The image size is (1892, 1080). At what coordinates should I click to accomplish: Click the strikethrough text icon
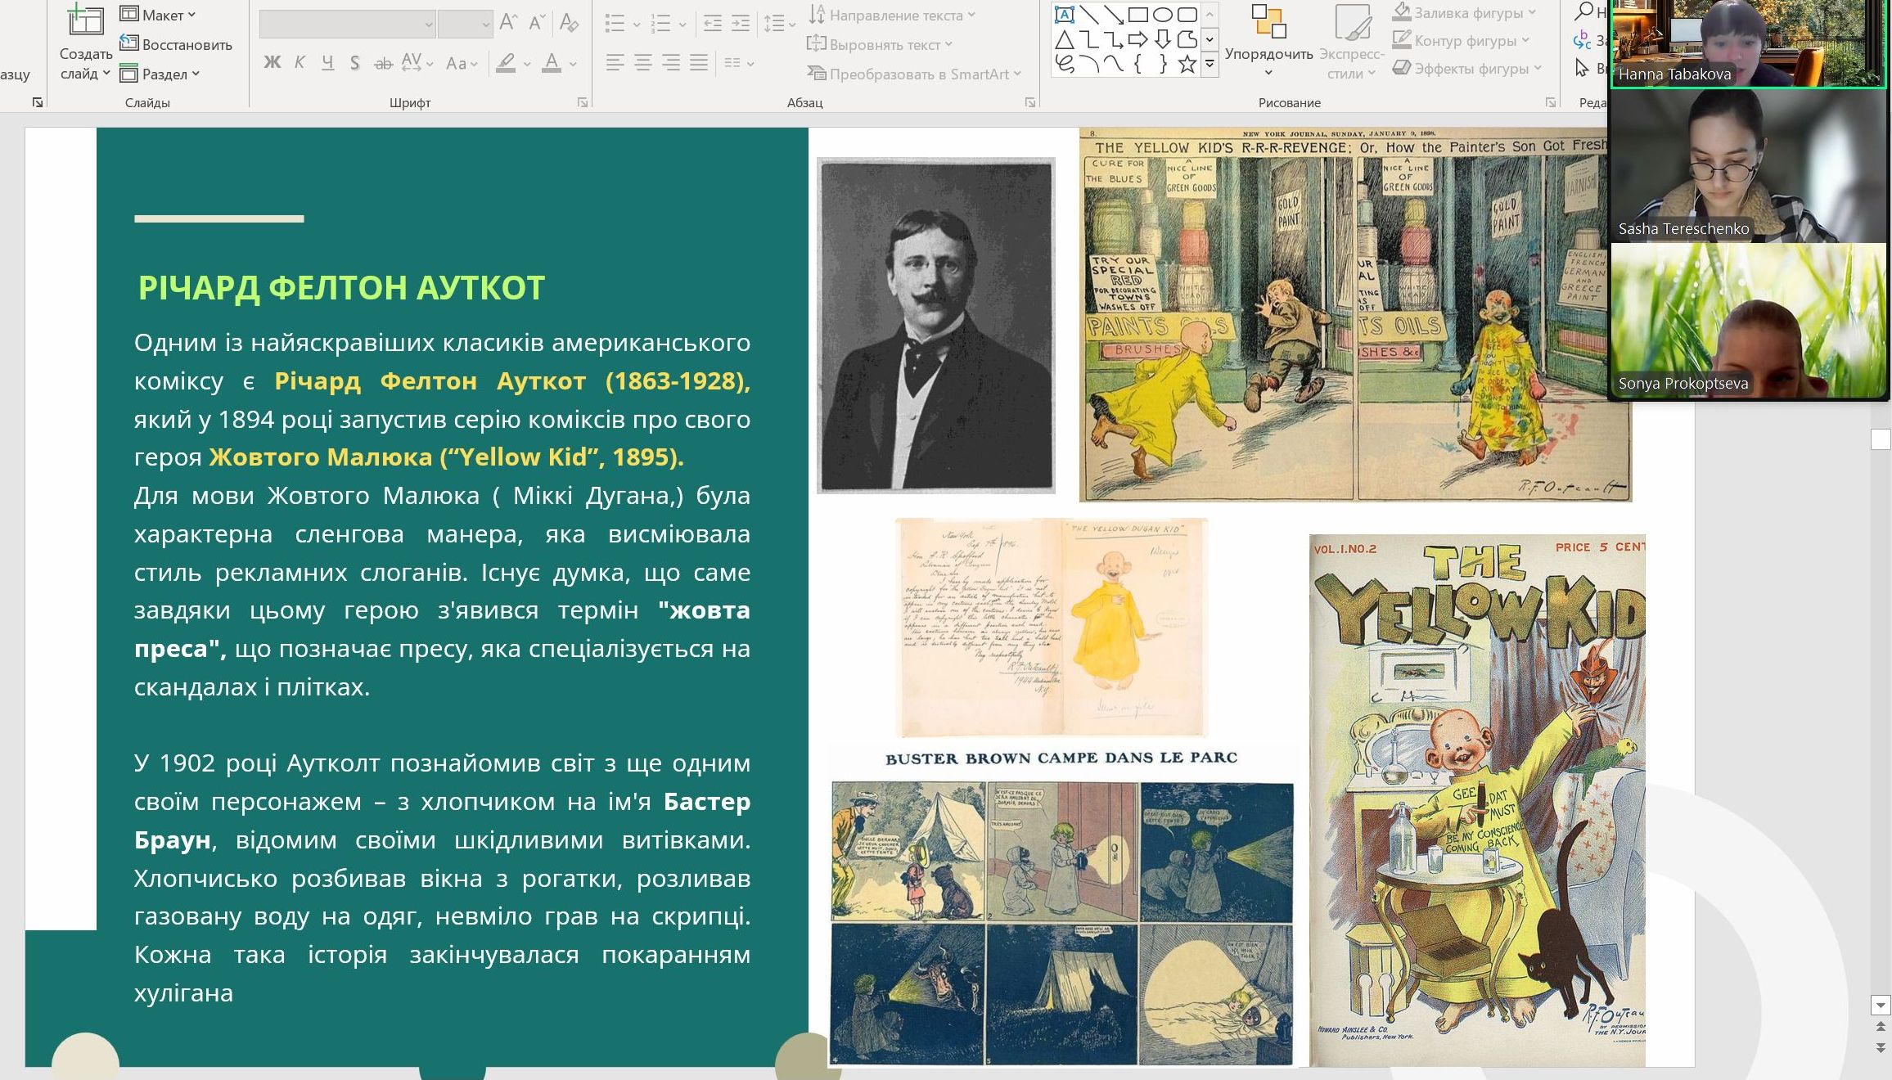383,63
